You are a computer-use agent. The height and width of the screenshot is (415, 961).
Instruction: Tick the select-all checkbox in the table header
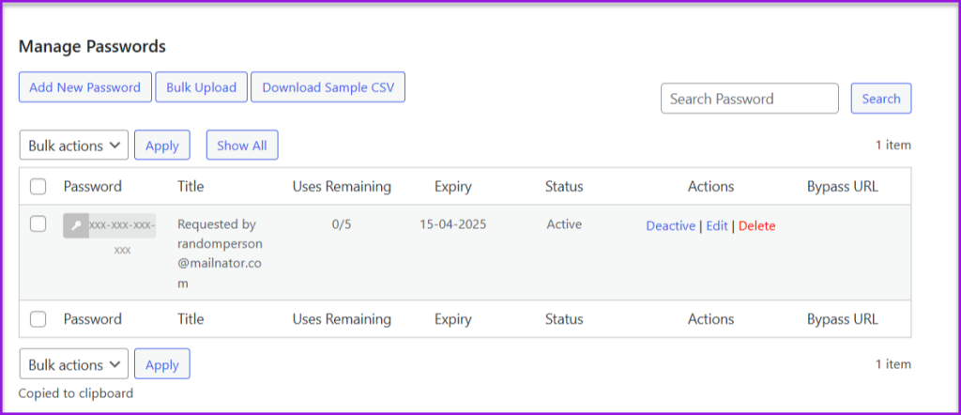pyautogui.click(x=38, y=187)
